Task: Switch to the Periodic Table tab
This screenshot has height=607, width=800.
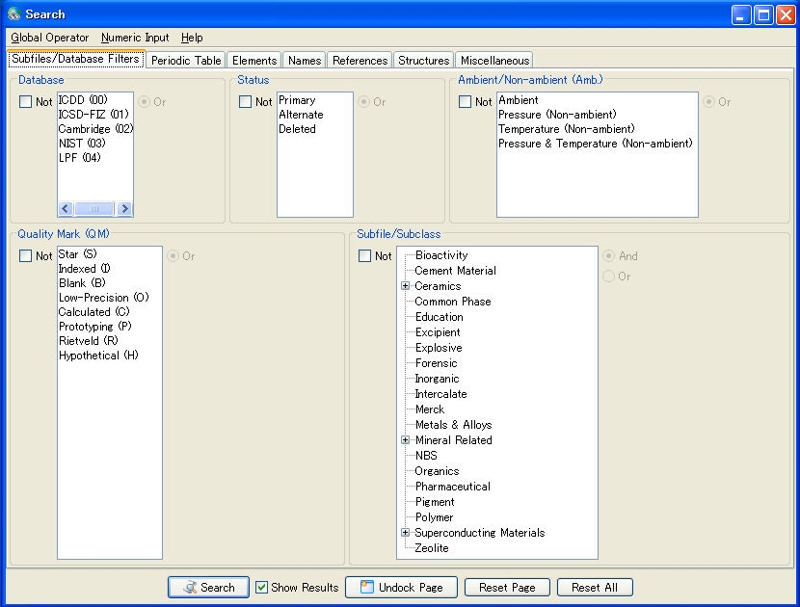Action: point(186,60)
